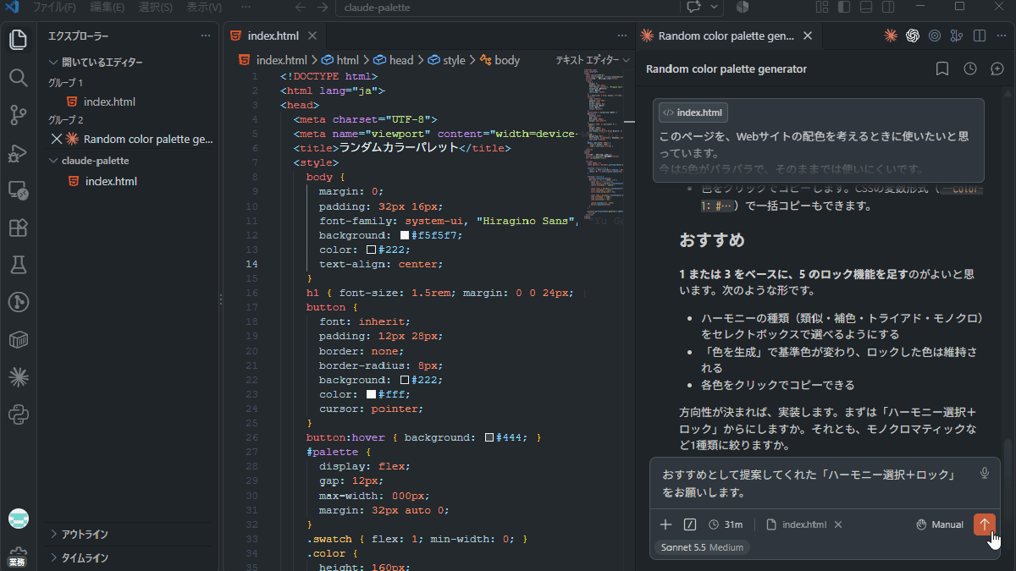
Task: Click the slash command icon in the prompt box
Action: pyautogui.click(x=690, y=524)
